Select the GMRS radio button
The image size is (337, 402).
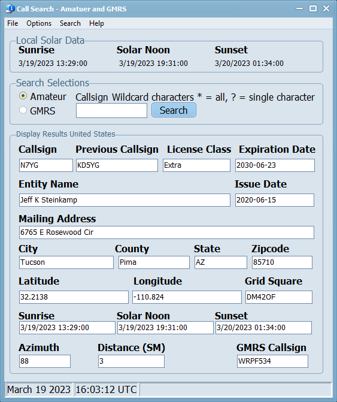[x=23, y=110]
